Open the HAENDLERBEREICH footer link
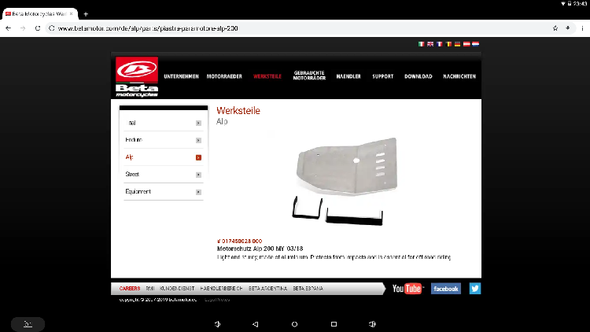590x332 pixels. [x=221, y=288]
